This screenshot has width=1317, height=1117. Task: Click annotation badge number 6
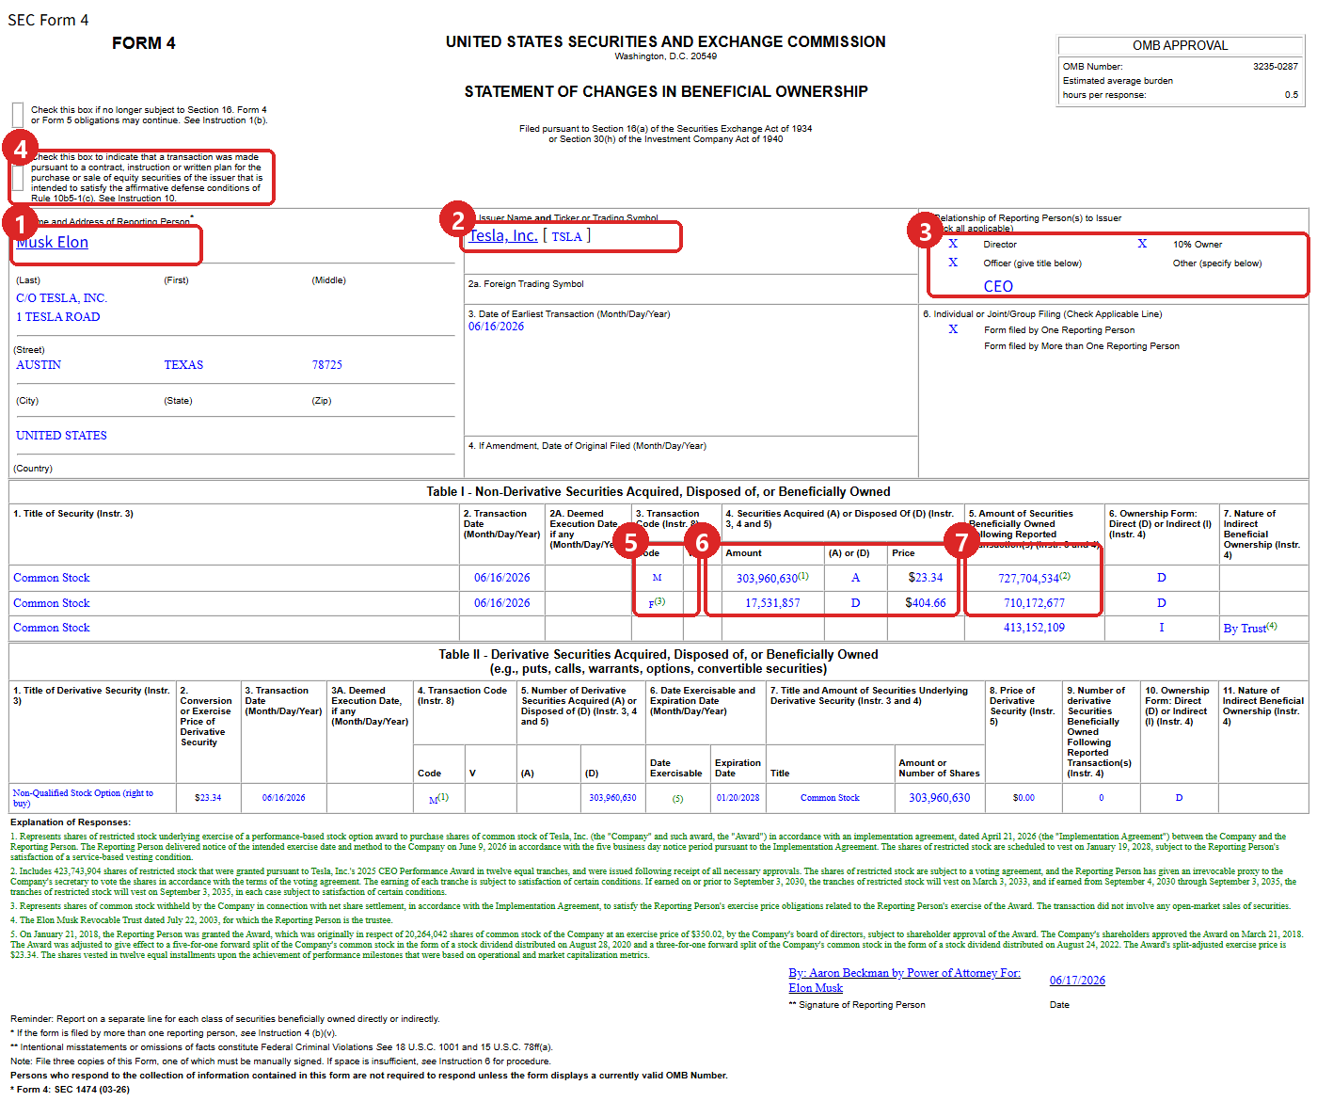(x=702, y=541)
